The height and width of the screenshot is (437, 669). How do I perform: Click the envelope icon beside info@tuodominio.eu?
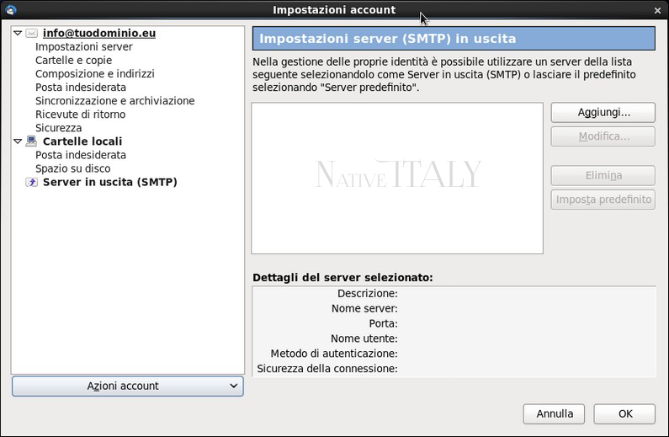tap(32, 34)
